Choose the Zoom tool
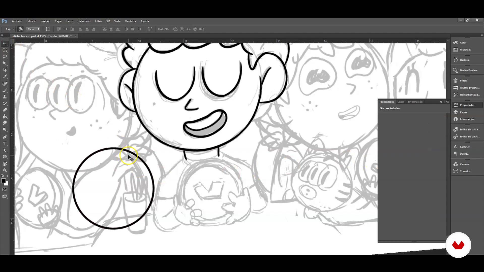484x272 pixels. (5, 170)
